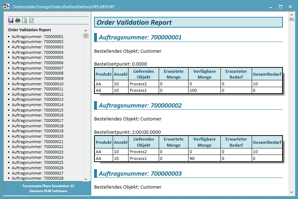
Task: Click the Tecnomatix Plant Simulation 15 footer text
Action: click(48, 186)
